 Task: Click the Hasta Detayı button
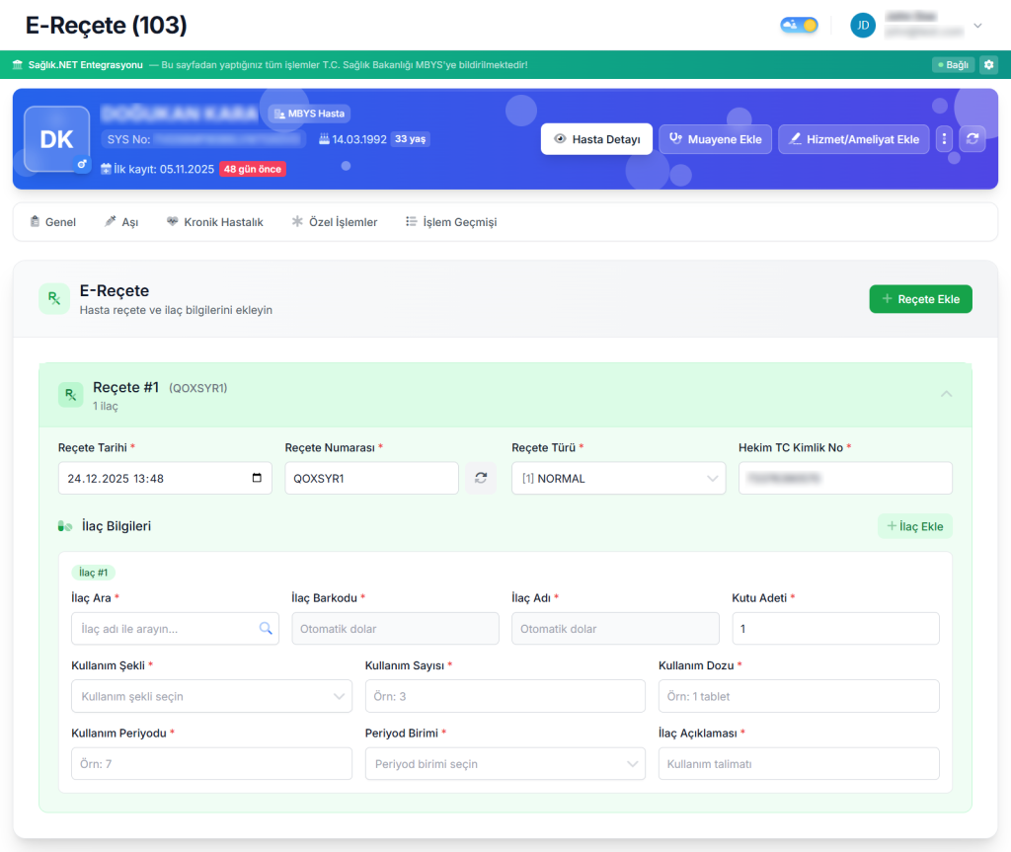click(596, 139)
